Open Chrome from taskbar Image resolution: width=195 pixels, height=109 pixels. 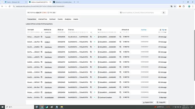pyautogui.click(x=42, y=107)
